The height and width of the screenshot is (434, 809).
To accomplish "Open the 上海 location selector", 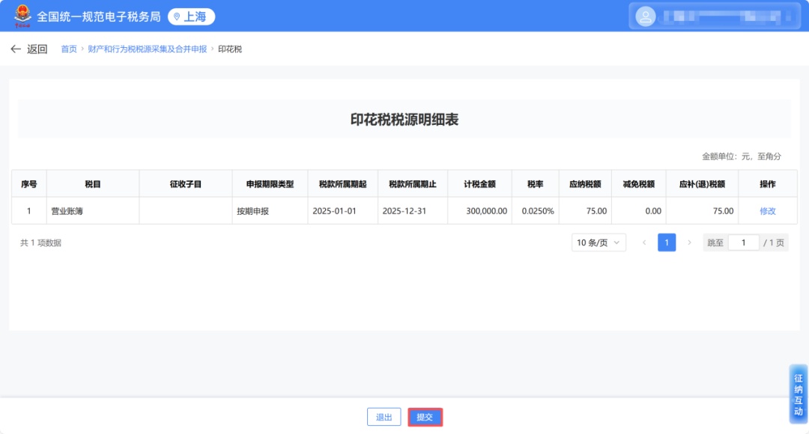I will [191, 16].
